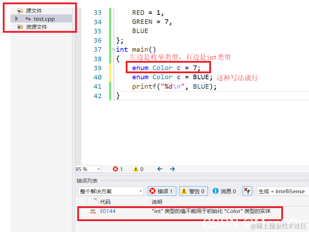The image size is (309, 232).
Task: Open the 整个解决方案 scope dropdown
Action: pyautogui.click(x=111, y=191)
